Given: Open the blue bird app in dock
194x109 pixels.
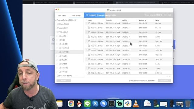Looking at the screenshot, I should [x=103, y=104].
